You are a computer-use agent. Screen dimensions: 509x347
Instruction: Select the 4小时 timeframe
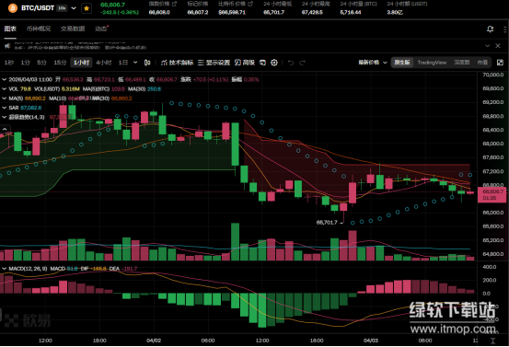point(104,63)
